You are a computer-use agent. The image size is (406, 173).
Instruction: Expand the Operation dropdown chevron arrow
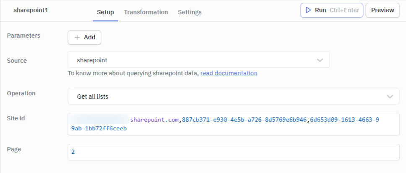tap(390, 97)
